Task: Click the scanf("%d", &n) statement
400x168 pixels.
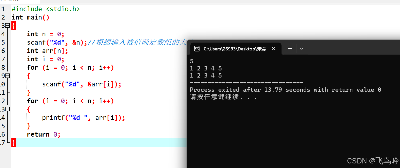Action: click(x=57, y=42)
